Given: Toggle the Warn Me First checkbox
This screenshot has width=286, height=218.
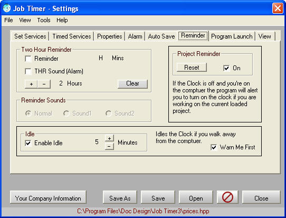Looking at the screenshot, I should pyautogui.click(x=214, y=147).
